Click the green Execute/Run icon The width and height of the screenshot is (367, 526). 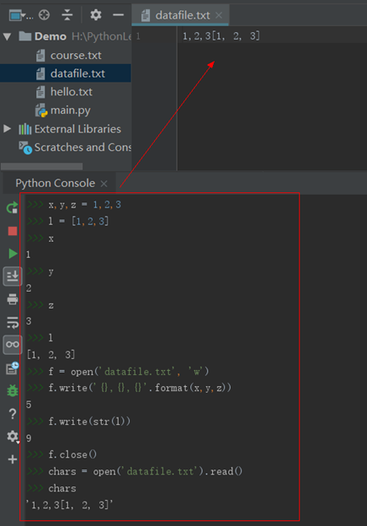point(13,254)
